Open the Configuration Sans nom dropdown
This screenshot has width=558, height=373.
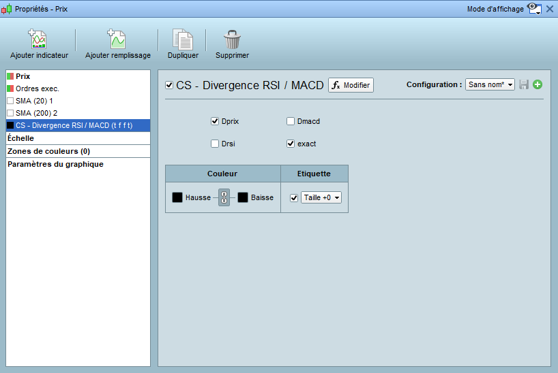[x=490, y=84]
